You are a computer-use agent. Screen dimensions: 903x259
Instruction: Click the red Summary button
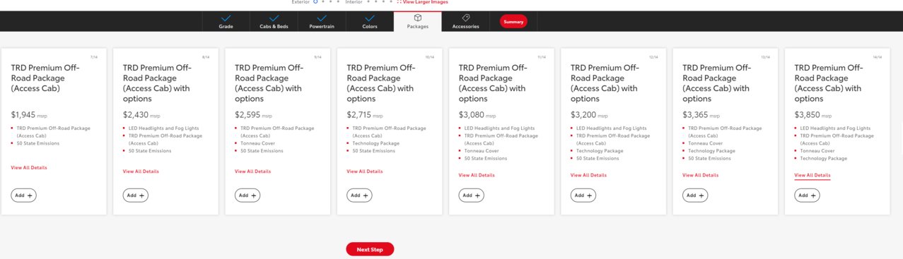[513, 22]
